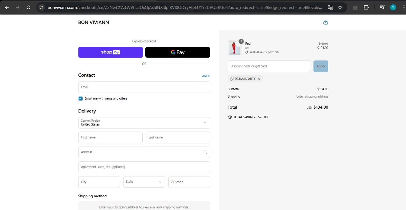Image resolution: width=406 pixels, height=210 pixels.
Task: Focus the Apartment, suite field
Action: click(x=144, y=167)
